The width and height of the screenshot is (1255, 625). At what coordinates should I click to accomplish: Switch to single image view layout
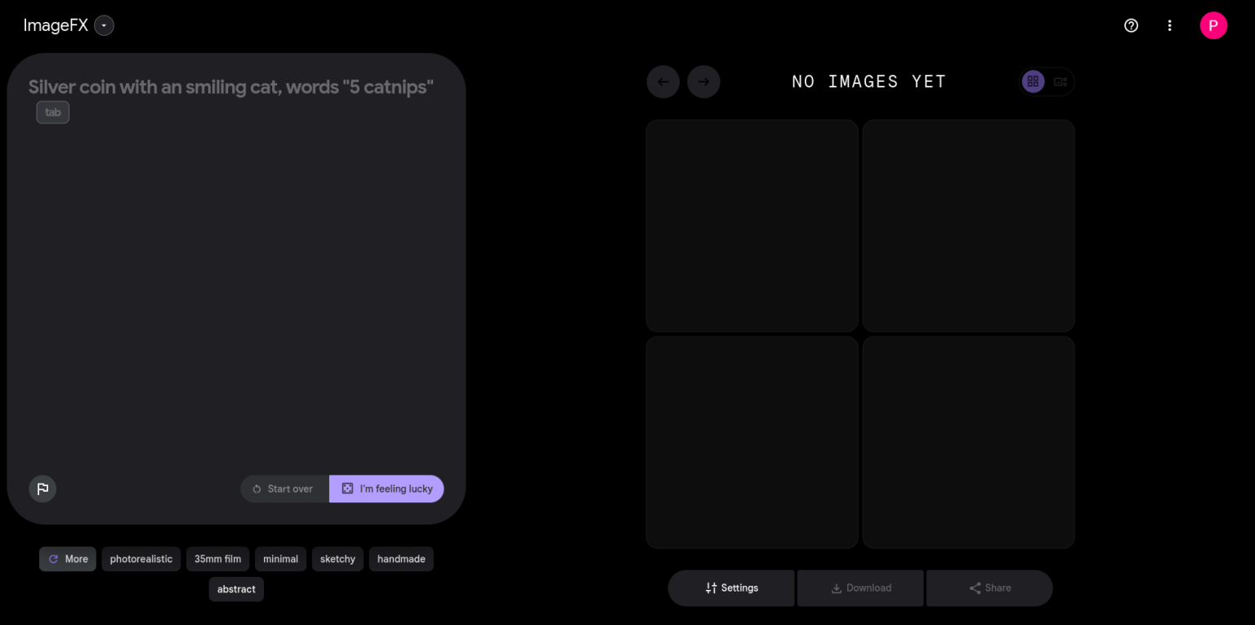coord(1061,82)
